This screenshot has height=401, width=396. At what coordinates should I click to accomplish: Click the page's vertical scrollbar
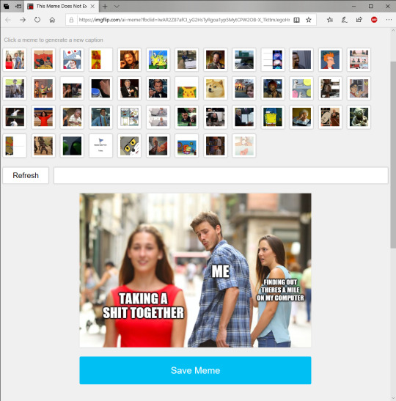[x=393, y=155]
